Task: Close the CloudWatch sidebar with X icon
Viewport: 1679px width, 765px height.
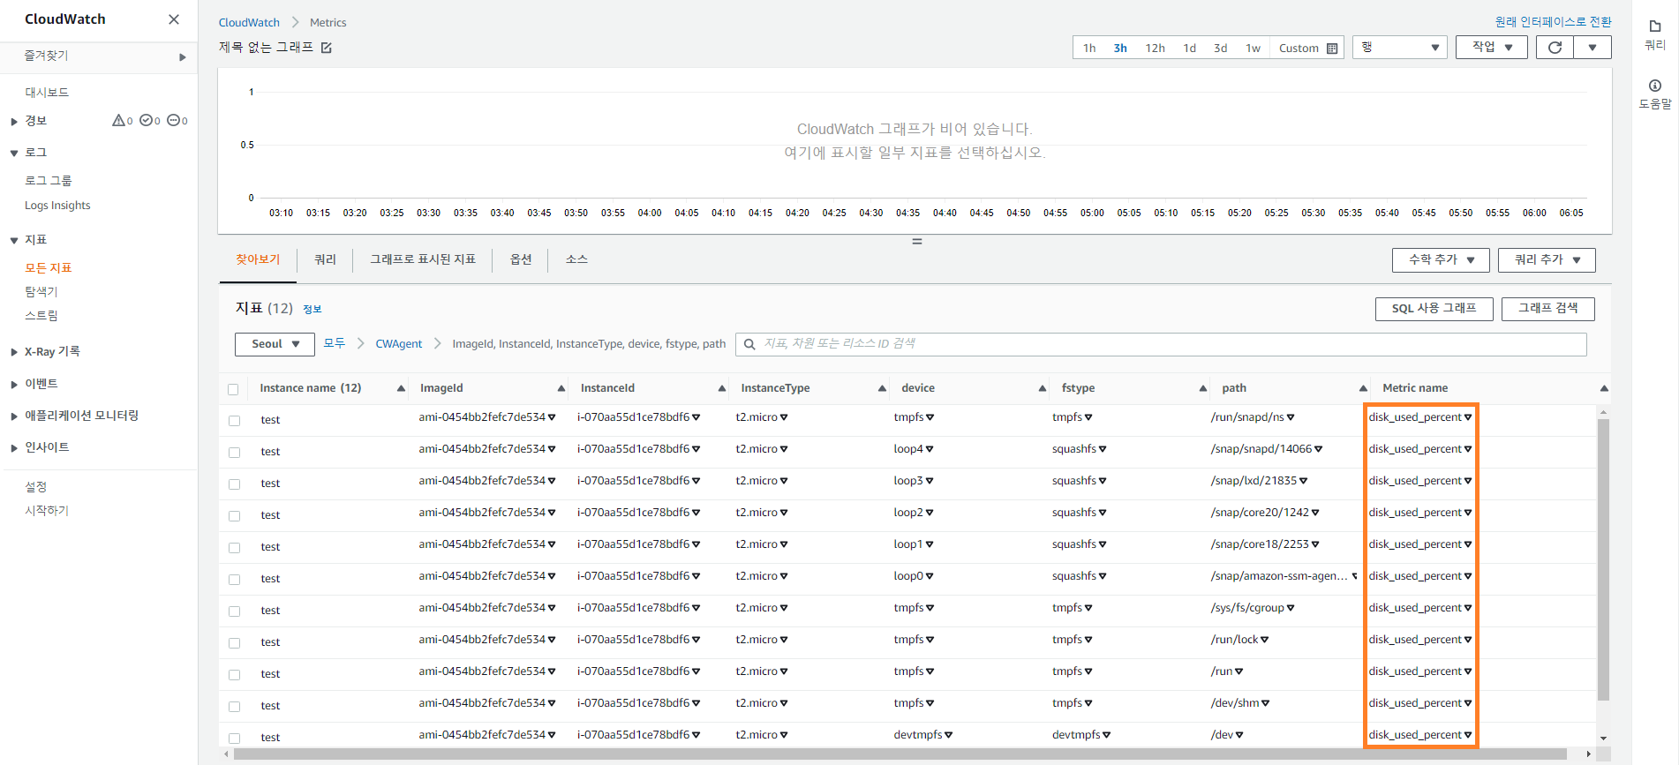Action: click(x=174, y=19)
